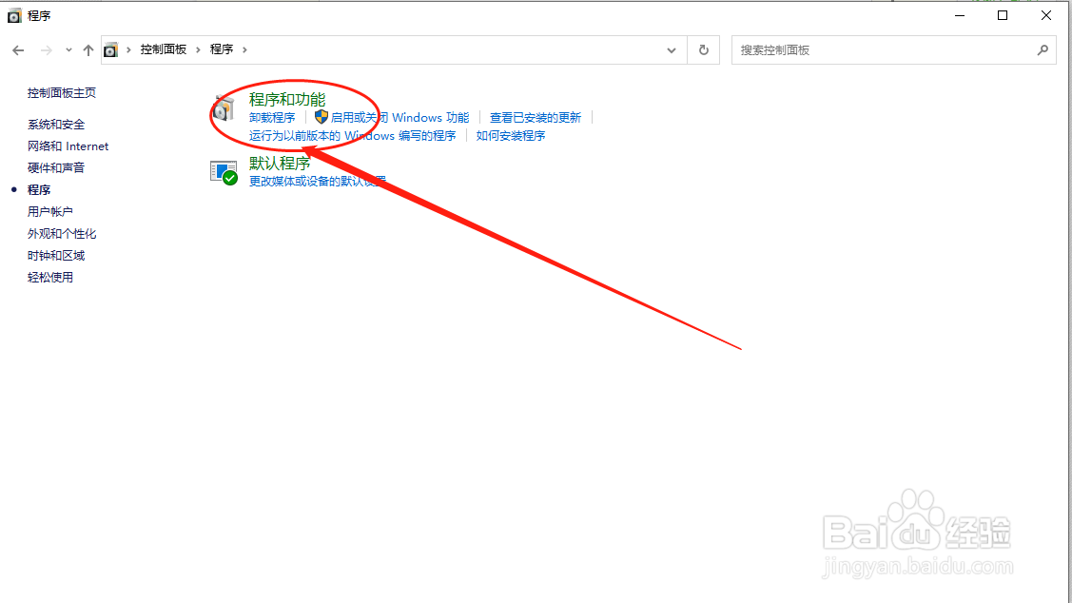Click the refresh icon in address bar
Screen dimensions: 1072x603
coord(703,49)
